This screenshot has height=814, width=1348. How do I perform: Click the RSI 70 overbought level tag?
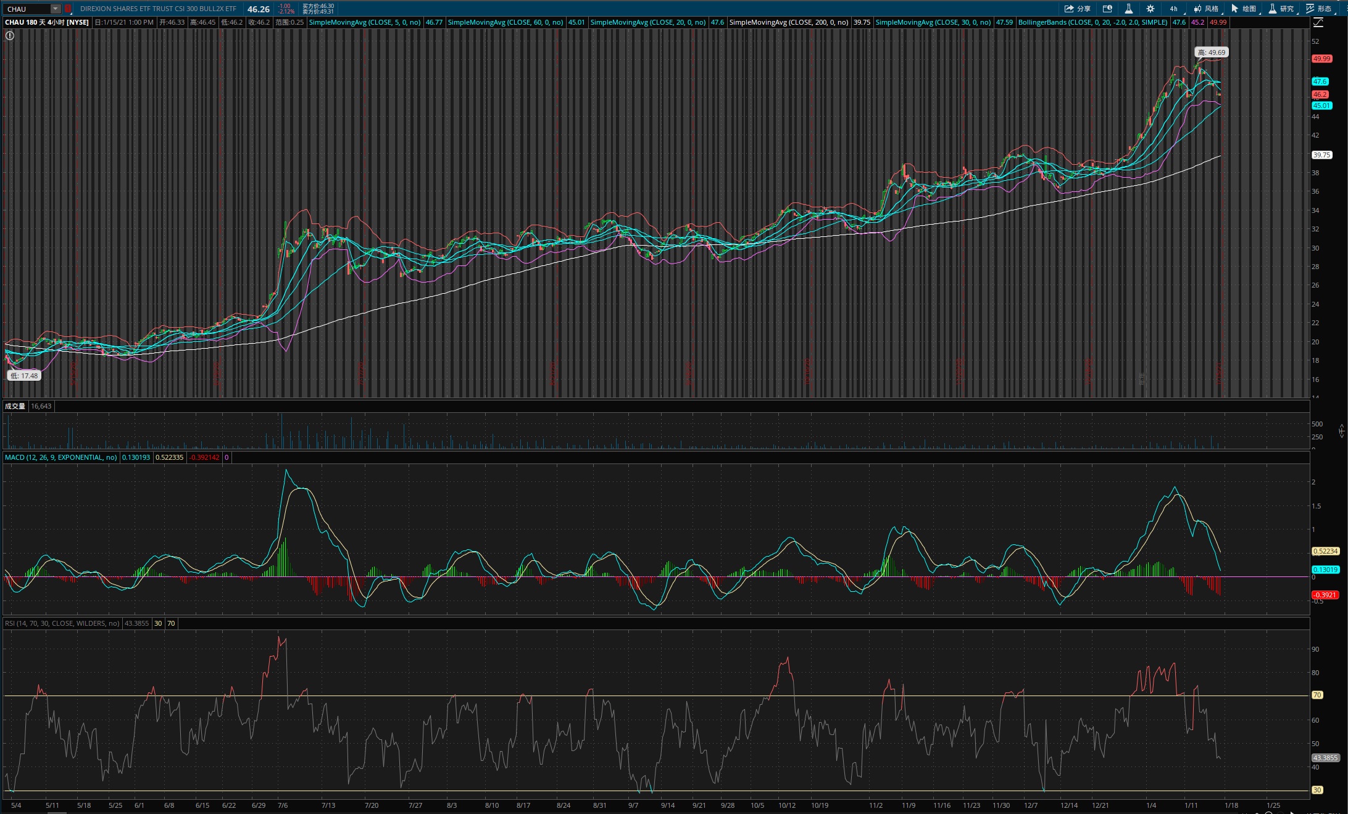[x=1317, y=695]
